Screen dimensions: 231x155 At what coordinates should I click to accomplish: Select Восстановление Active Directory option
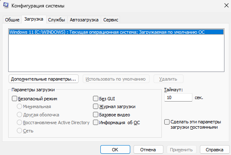coord(19,123)
